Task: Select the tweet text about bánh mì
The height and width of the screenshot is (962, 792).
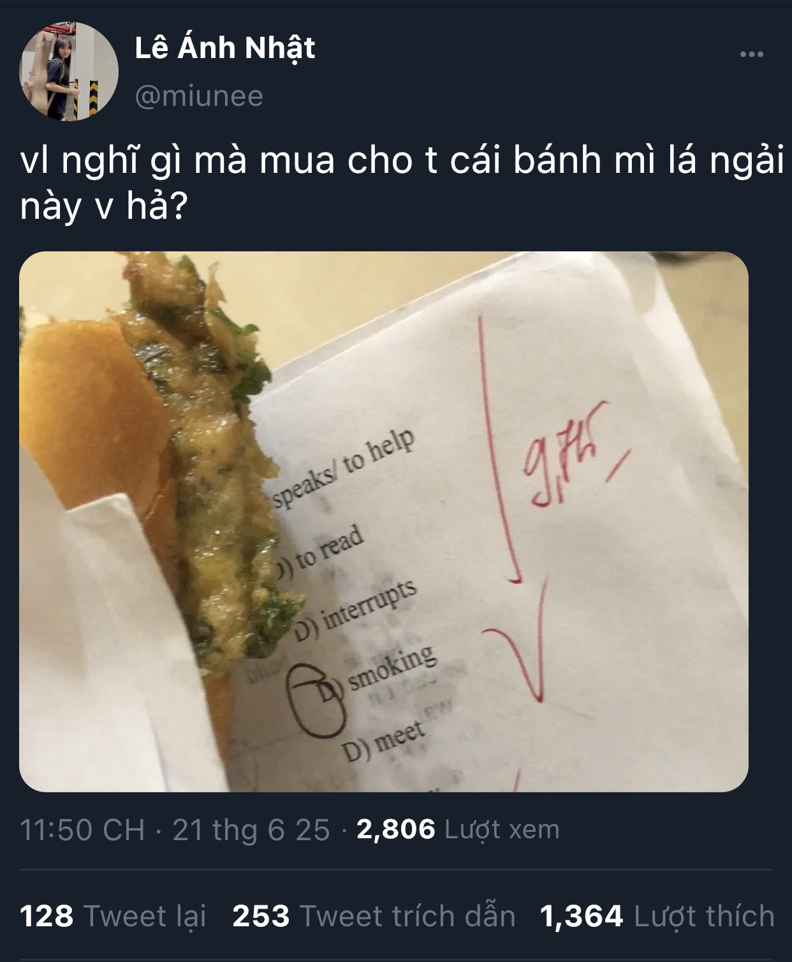Action: (402, 183)
